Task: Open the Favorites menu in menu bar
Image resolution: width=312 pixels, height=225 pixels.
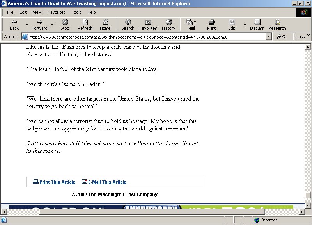Action: [57, 12]
